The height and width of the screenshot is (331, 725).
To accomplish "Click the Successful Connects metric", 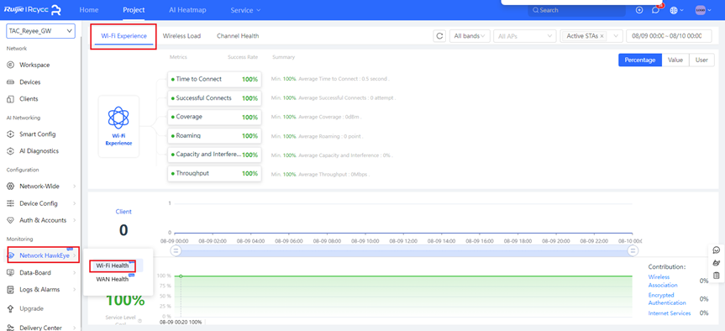I will (214, 98).
